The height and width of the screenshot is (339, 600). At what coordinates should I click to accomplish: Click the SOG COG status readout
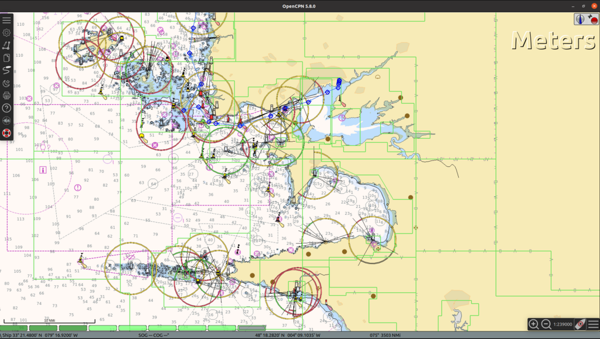154,335
